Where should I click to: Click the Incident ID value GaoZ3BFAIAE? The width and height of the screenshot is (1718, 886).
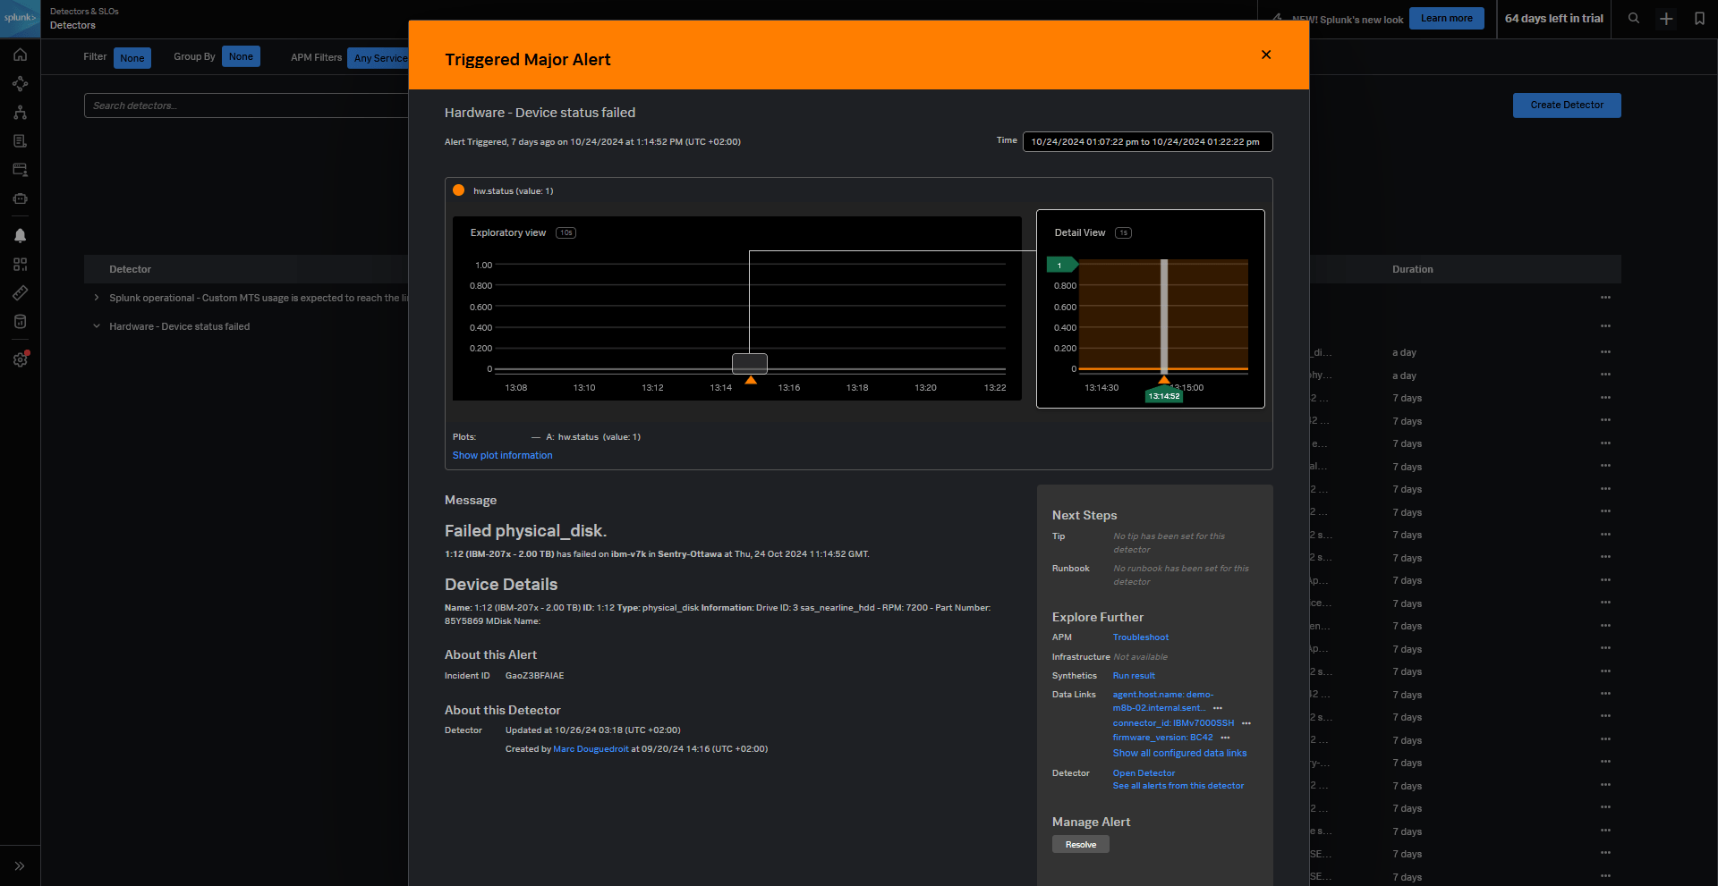coord(534,676)
